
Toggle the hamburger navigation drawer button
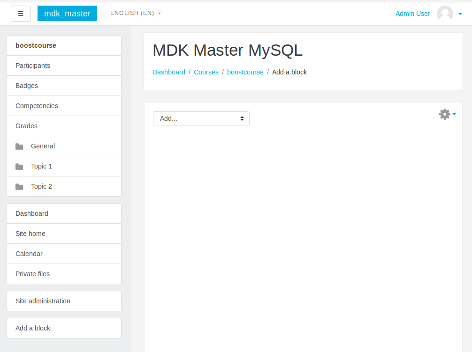tap(21, 14)
